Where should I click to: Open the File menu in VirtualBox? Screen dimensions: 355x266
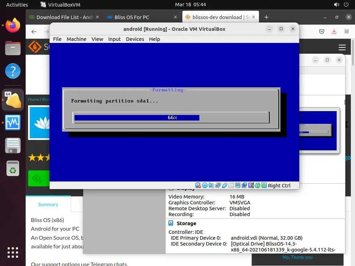(57, 39)
